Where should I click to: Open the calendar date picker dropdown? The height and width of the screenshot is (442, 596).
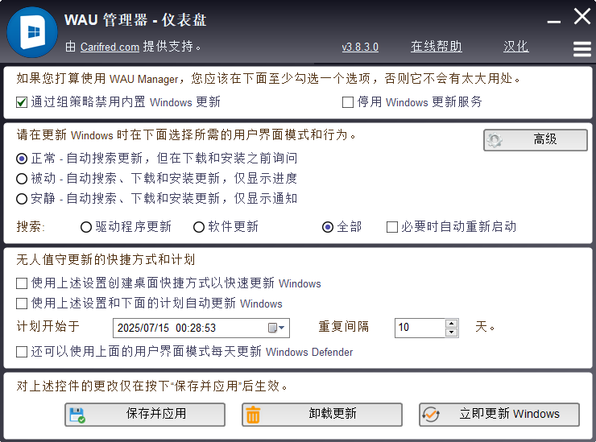[x=277, y=328]
